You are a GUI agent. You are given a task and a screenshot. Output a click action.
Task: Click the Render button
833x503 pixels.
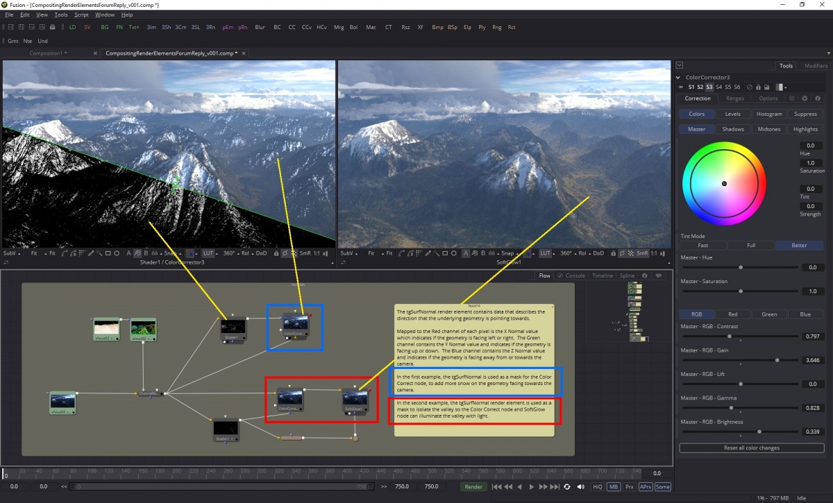(473, 487)
